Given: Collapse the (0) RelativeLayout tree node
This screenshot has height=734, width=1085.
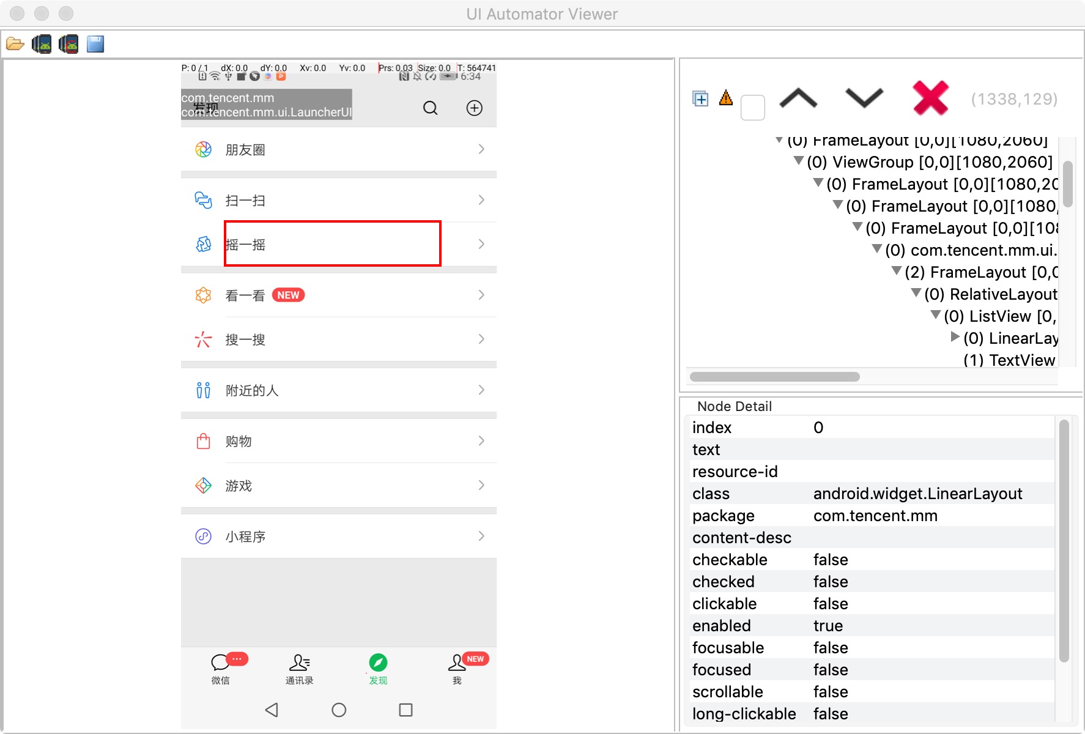Looking at the screenshot, I should click(x=916, y=292).
